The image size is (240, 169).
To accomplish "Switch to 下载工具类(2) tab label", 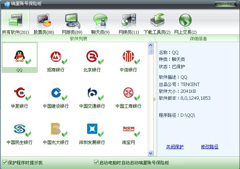I will click(x=157, y=32).
